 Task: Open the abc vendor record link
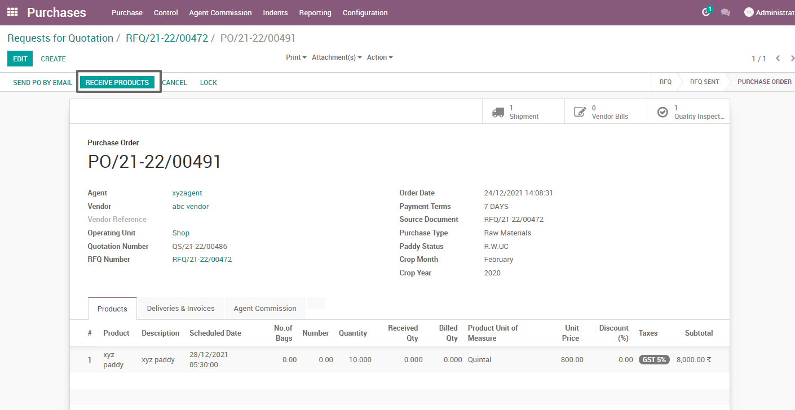(x=190, y=206)
